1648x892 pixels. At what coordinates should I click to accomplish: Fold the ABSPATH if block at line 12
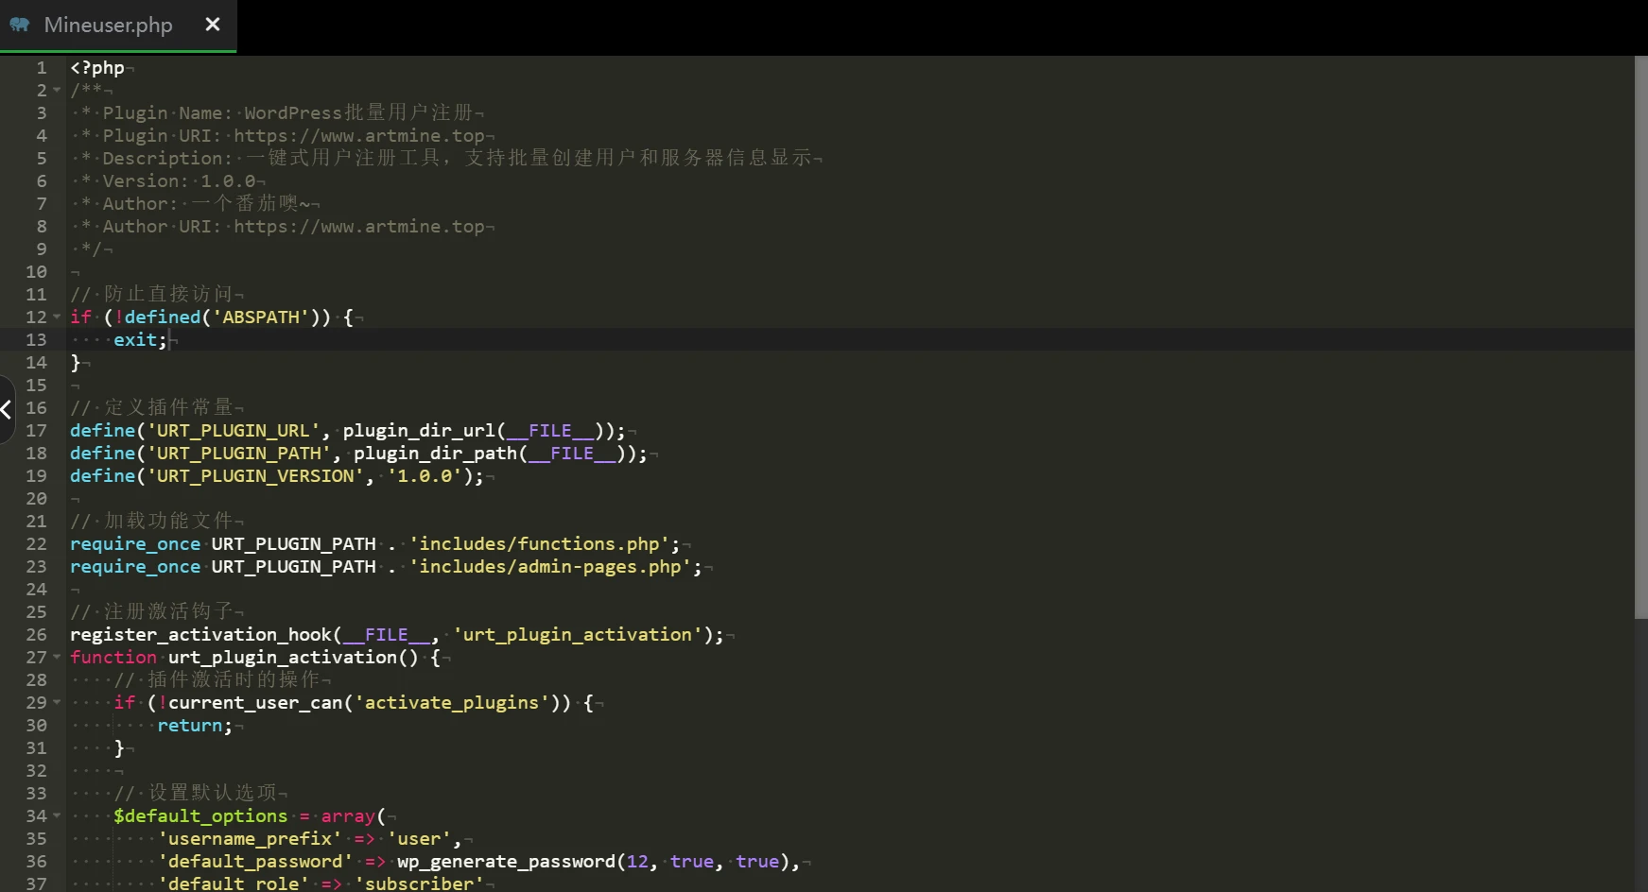coord(57,317)
